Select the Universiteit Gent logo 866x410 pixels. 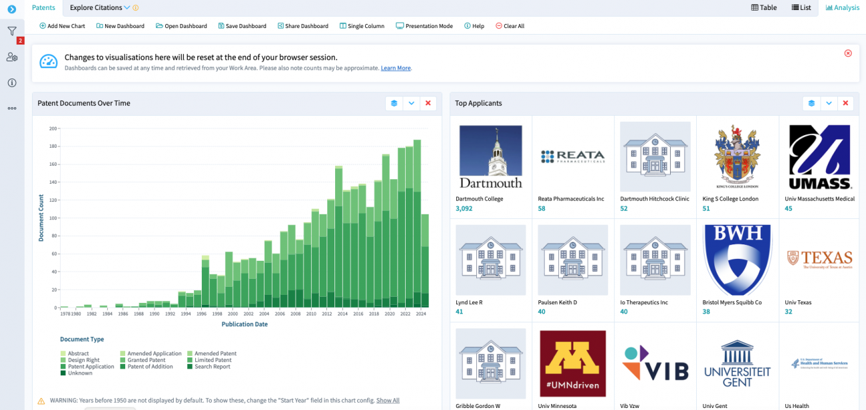point(737,363)
